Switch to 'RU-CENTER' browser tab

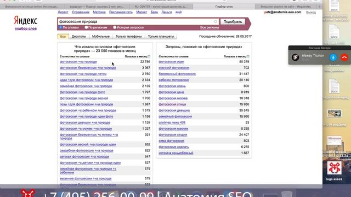(x=161, y=7)
